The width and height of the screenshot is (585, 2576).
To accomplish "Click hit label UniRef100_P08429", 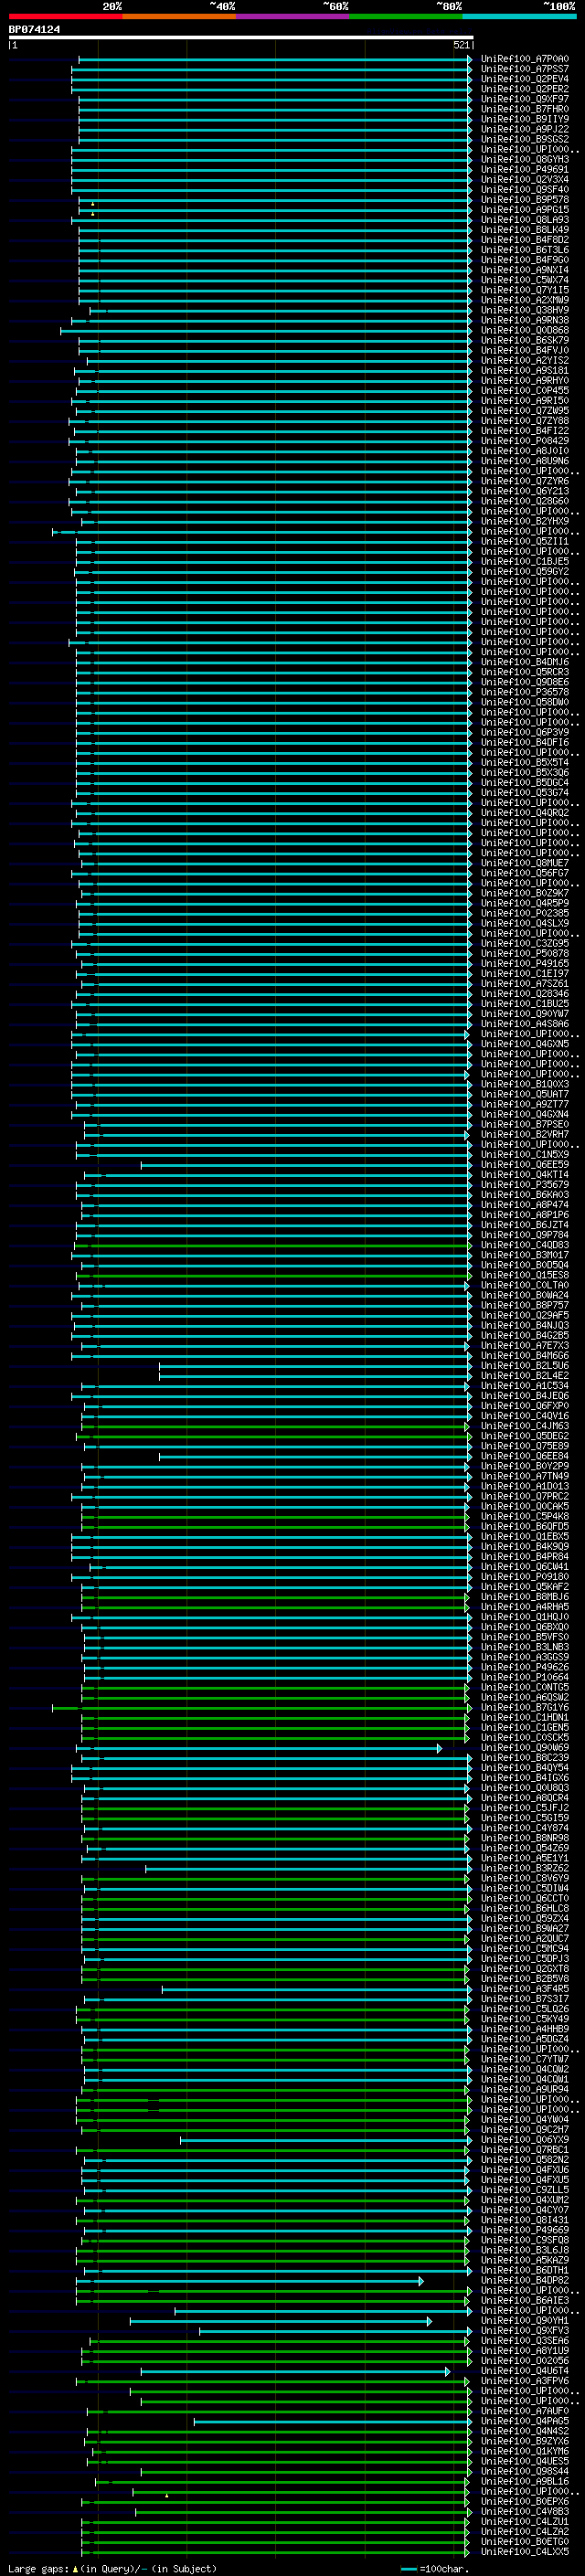I will pyautogui.click(x=524, y=441).
